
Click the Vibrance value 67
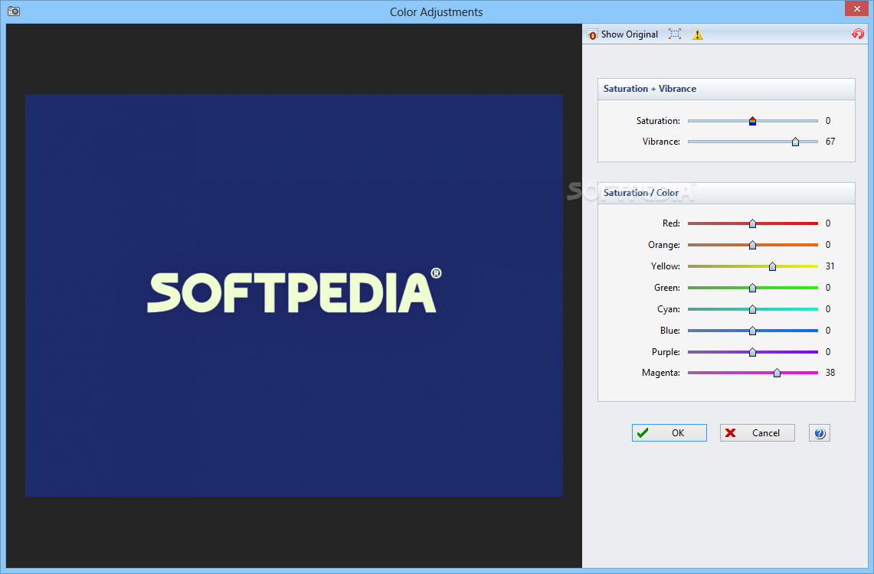coord(830,142)
